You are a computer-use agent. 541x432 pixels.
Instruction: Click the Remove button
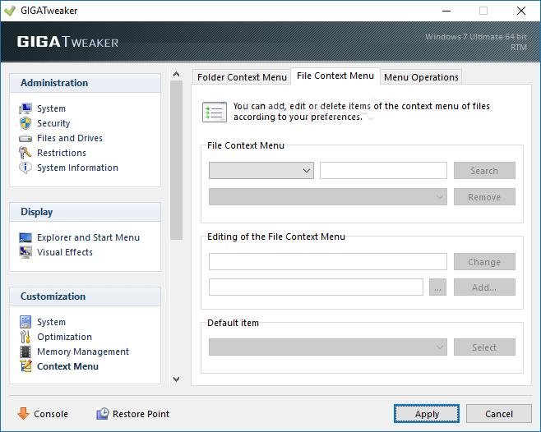(x=484, y=197)
